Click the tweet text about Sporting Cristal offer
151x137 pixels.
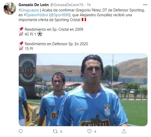(x=82, y=15)
